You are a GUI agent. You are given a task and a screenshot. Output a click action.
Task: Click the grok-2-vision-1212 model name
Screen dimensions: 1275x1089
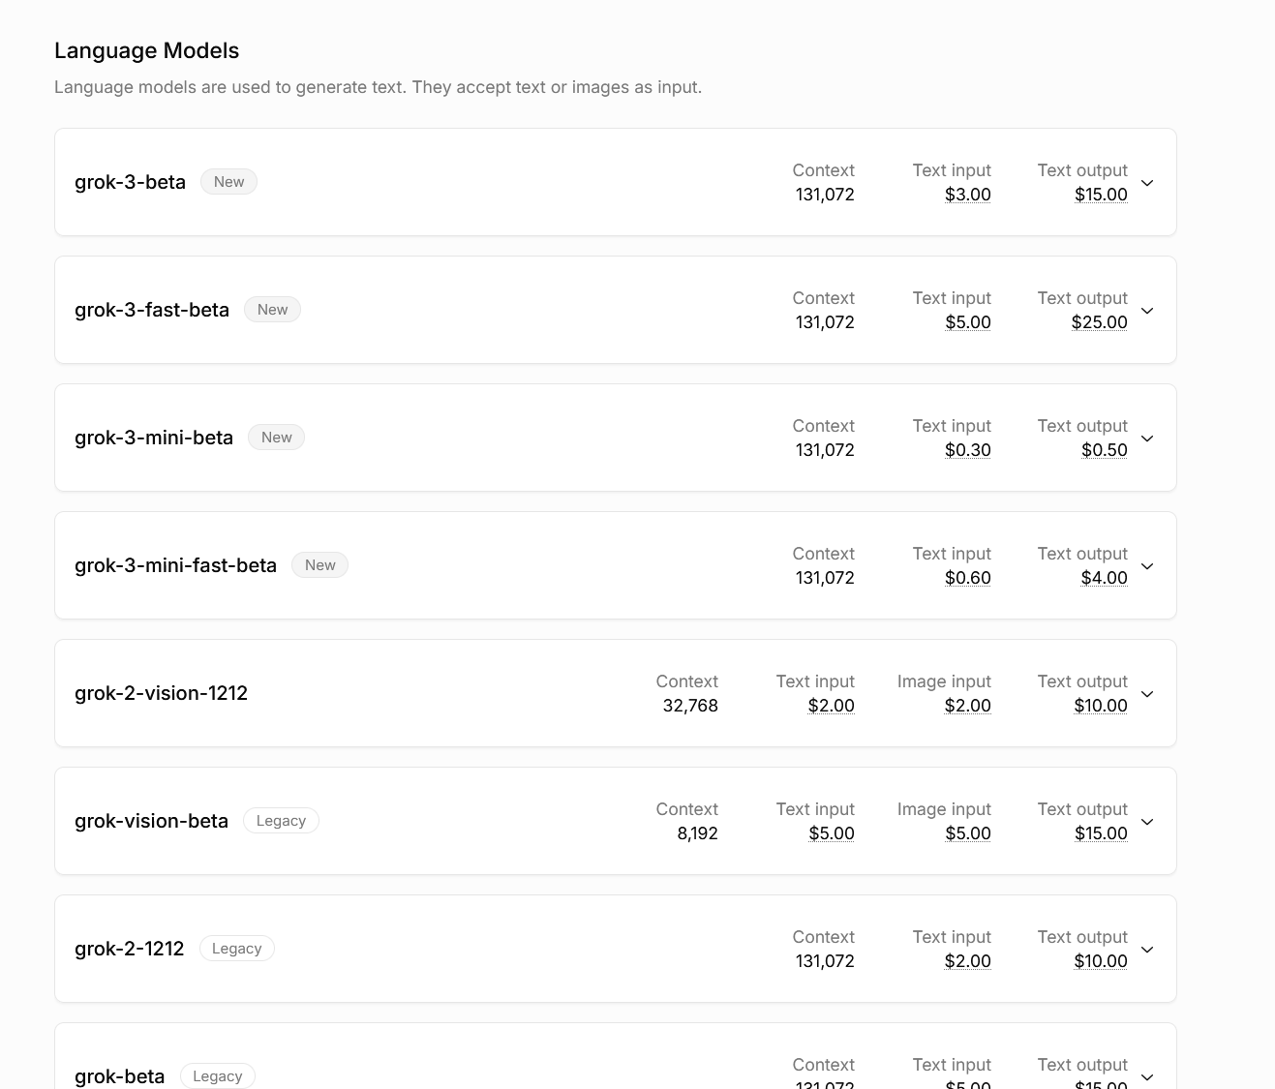(161, 693)
